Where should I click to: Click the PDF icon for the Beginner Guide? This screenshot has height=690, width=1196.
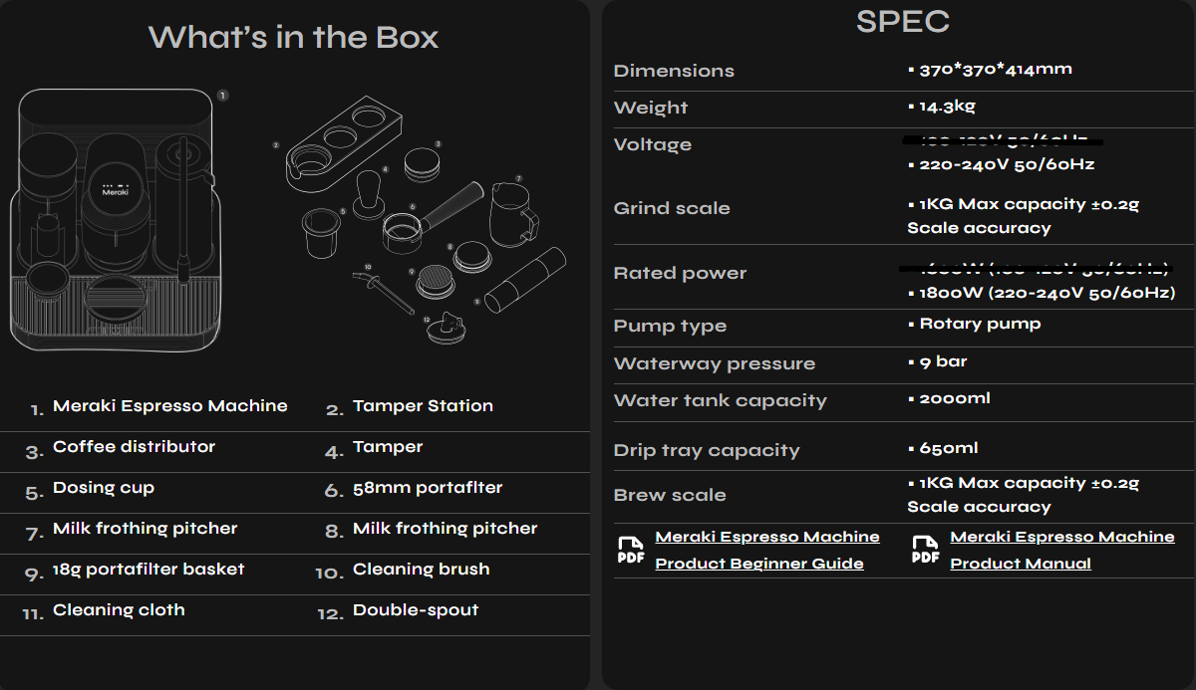[630, 551]
